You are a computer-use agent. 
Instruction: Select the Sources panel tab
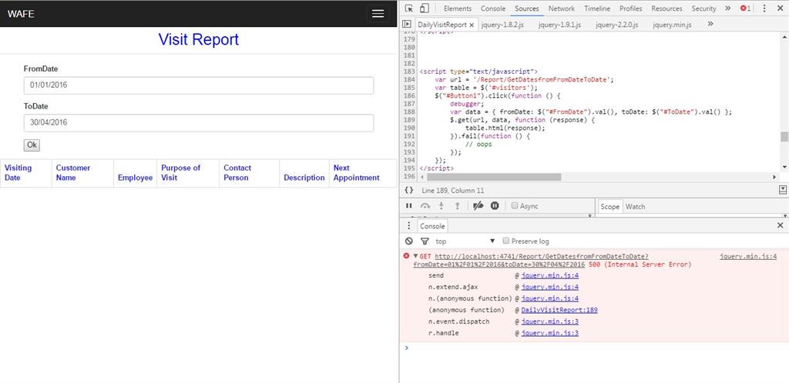point(527,8)
